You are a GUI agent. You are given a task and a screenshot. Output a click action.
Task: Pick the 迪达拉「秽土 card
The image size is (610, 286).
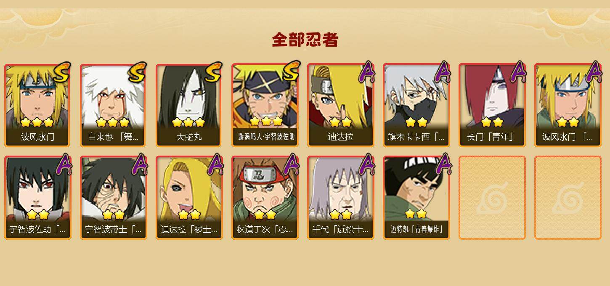point(189,198)
